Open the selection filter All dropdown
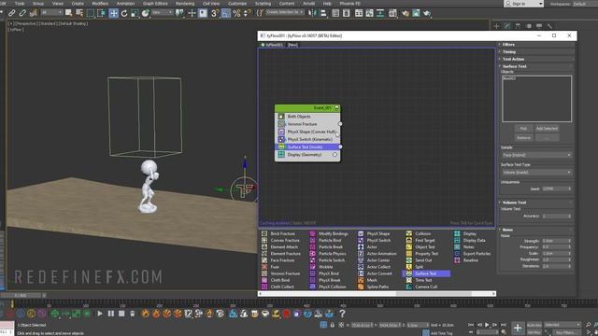598x336 pixels. point(51,12)
